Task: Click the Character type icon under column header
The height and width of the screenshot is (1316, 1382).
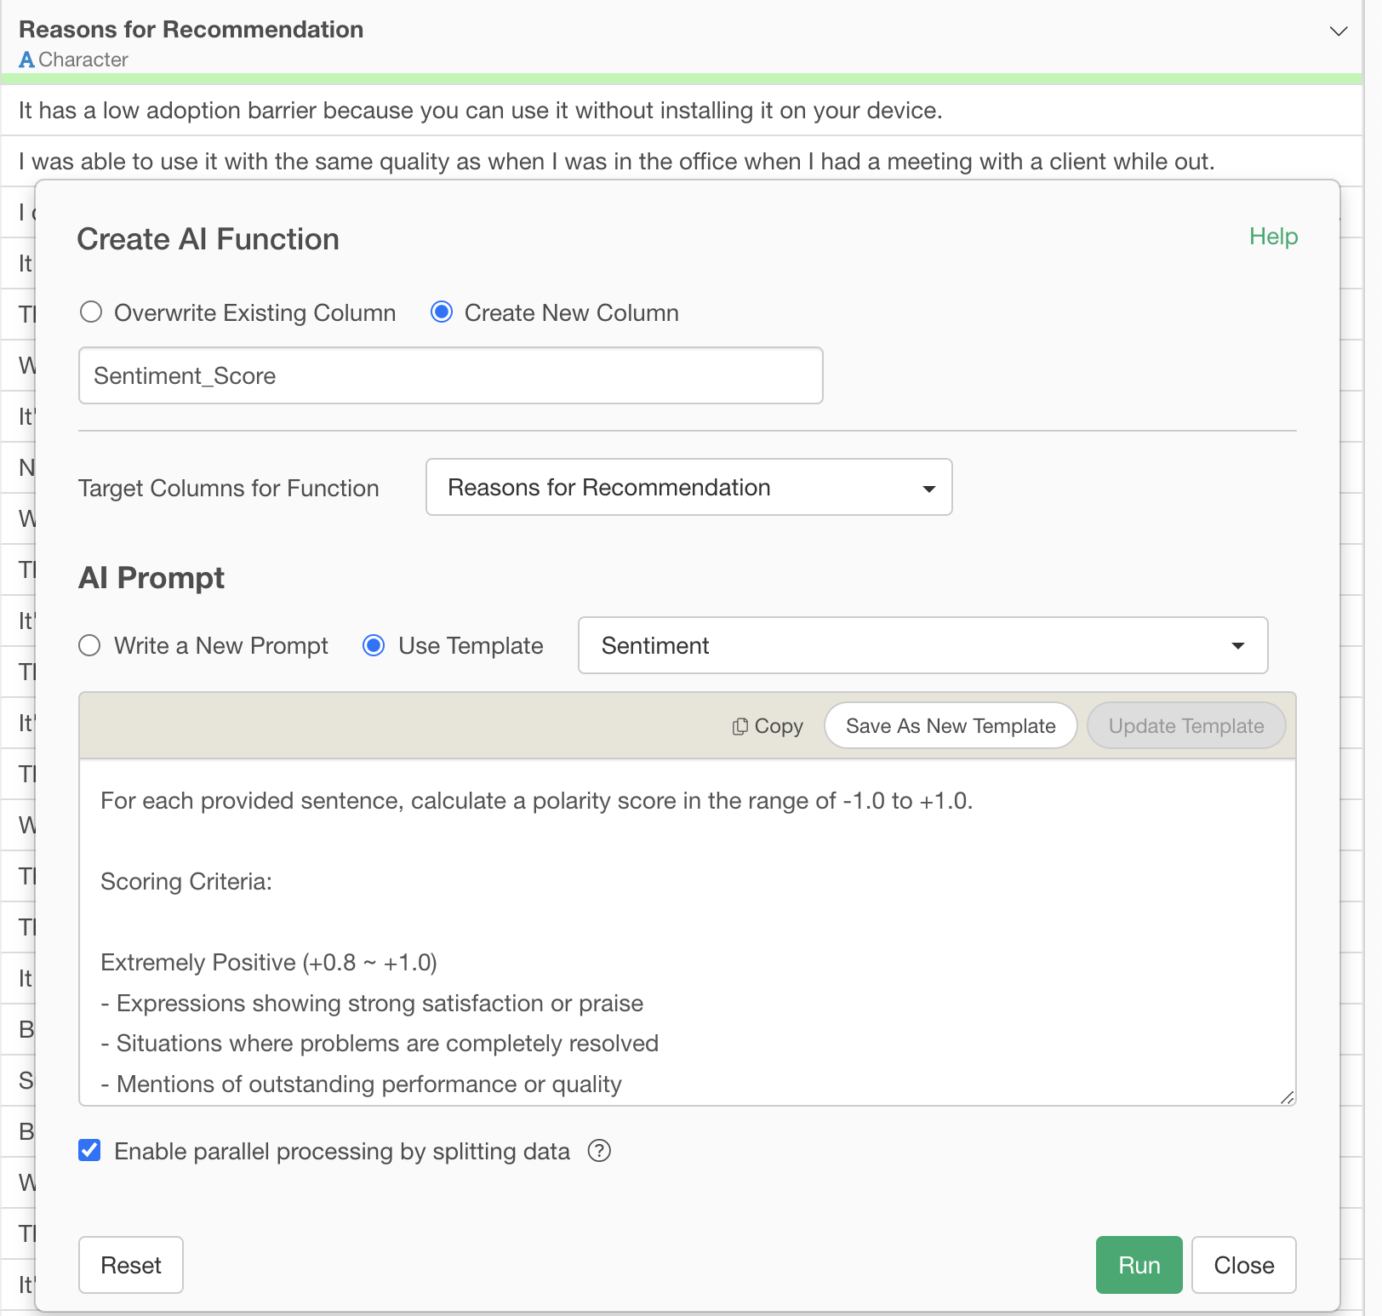Action: click(x=26, y=60)
